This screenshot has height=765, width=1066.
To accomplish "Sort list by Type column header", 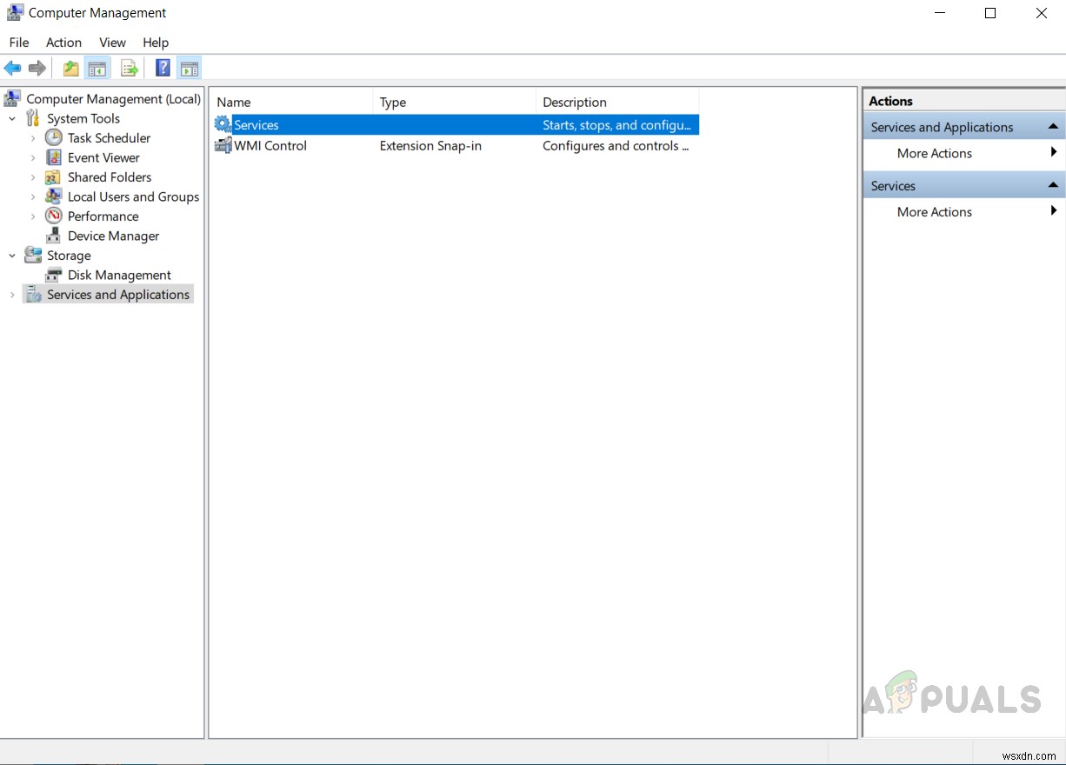I will 454,102.
